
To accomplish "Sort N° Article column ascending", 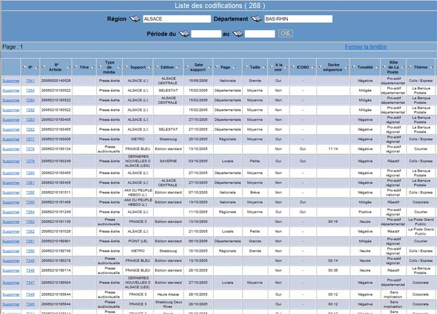I will pos(69,67).
